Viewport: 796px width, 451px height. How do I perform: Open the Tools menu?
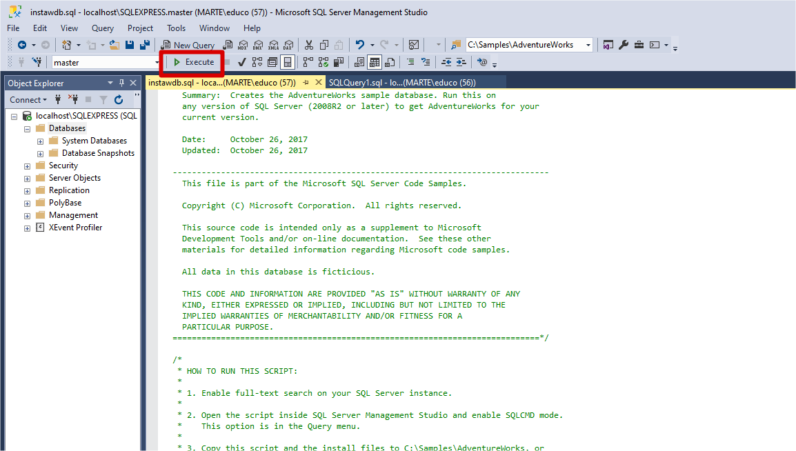(x=176, y=28)
